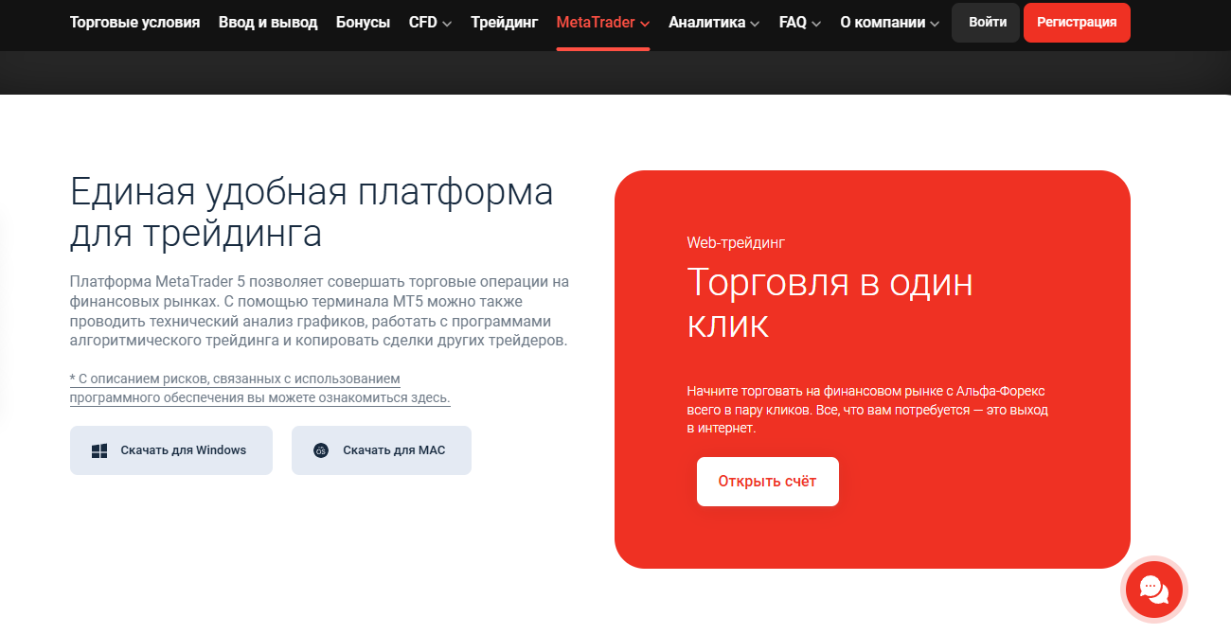Screen dimensions: 1231x634
Task: Click the CFD menu label
Action: [423, 23]
